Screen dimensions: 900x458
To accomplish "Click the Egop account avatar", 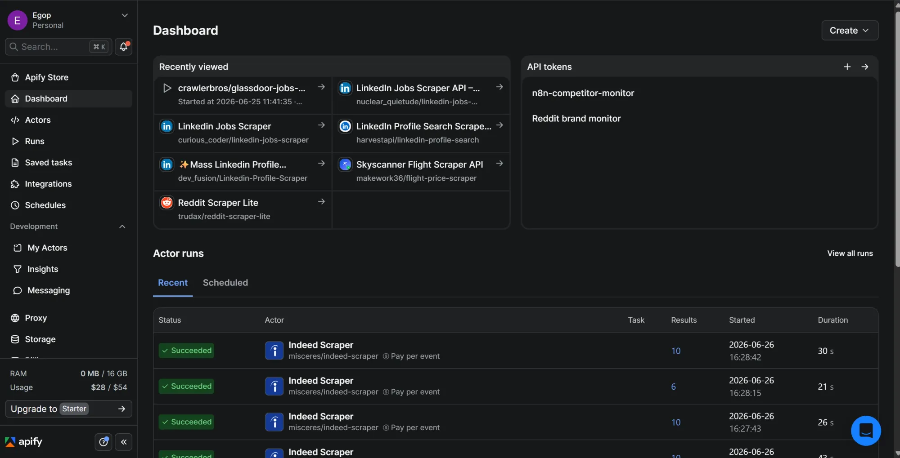I will pyautogui.click(x=17, y=20).
